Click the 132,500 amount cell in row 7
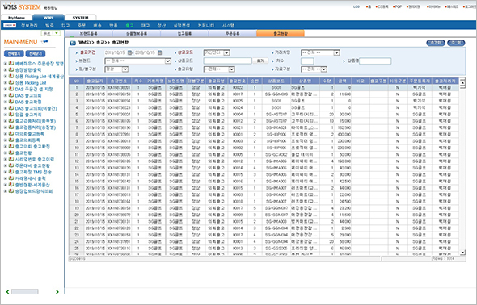Viewport: 477px width, 305px height. [x=343, y=127]
